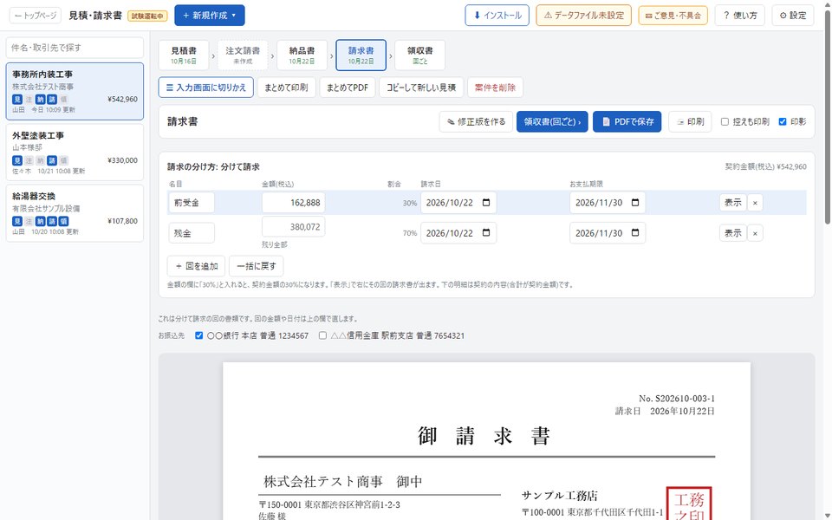The width and height of the screenshot is (832, 520).
Task: Open the 注文請書 document tab
Action: coord(243,55)
